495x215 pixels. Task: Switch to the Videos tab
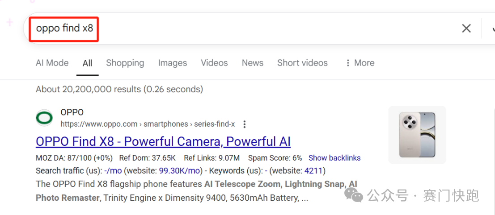click(x=214, y=63)
